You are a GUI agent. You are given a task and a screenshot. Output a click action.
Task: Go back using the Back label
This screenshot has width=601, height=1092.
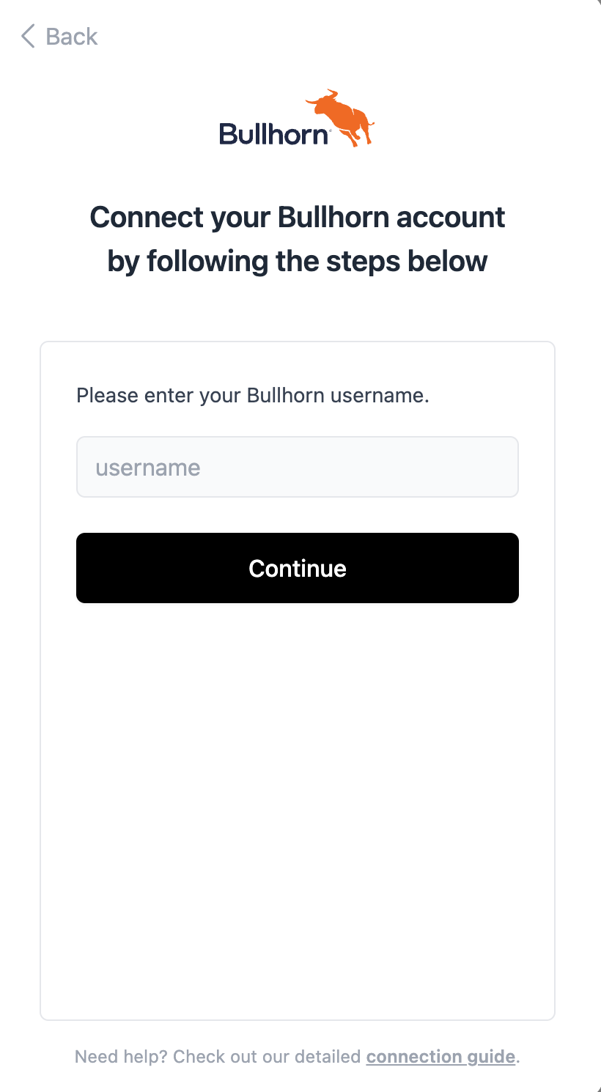[x=71, y=37]
